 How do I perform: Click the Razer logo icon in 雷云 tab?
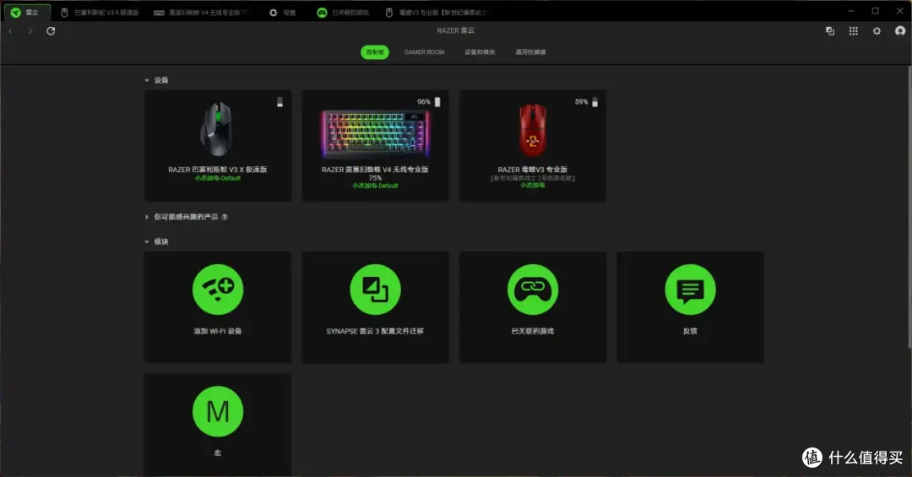(16, 12)
